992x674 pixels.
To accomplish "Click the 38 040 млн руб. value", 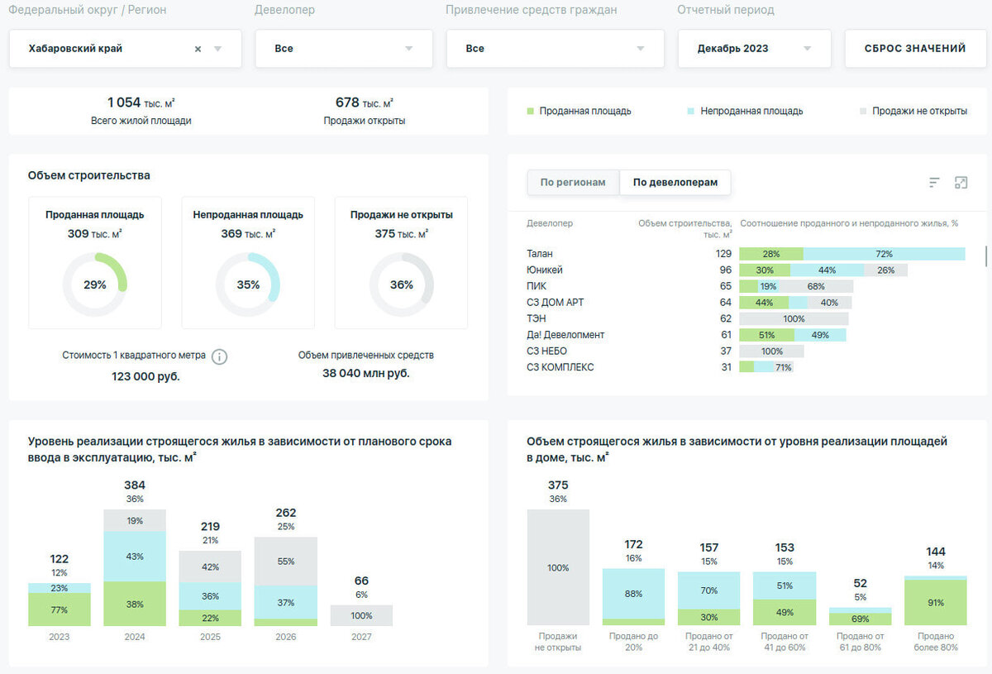I will click(366, 373).
